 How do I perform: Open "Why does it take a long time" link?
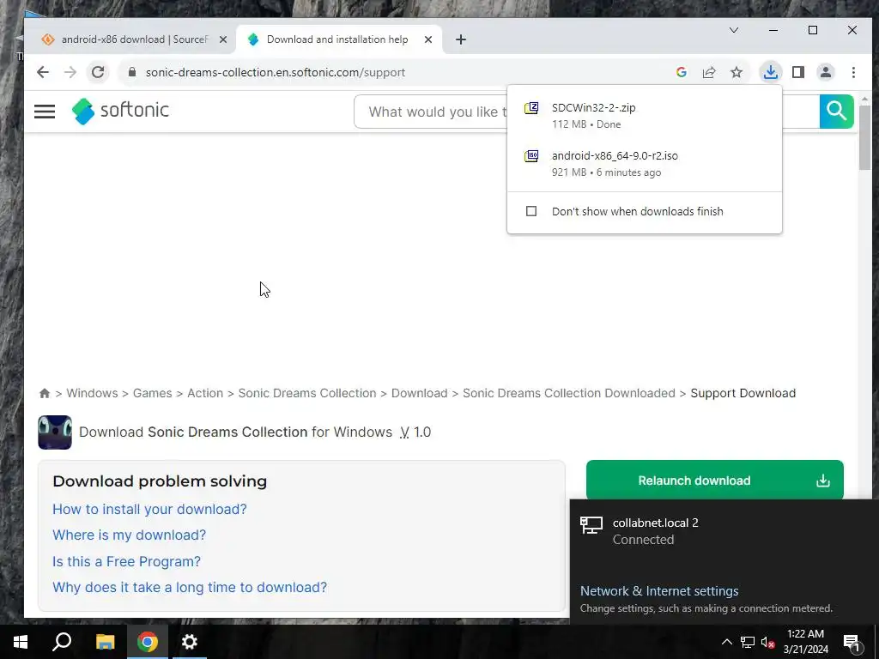190,587
